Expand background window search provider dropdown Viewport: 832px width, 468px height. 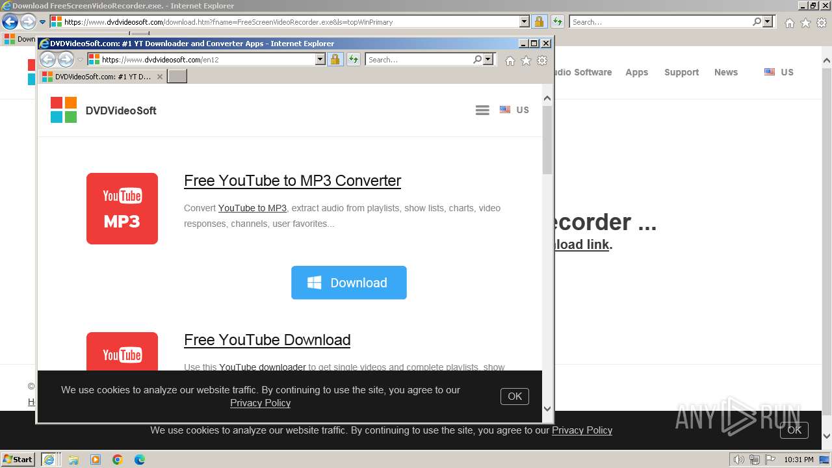768,21
